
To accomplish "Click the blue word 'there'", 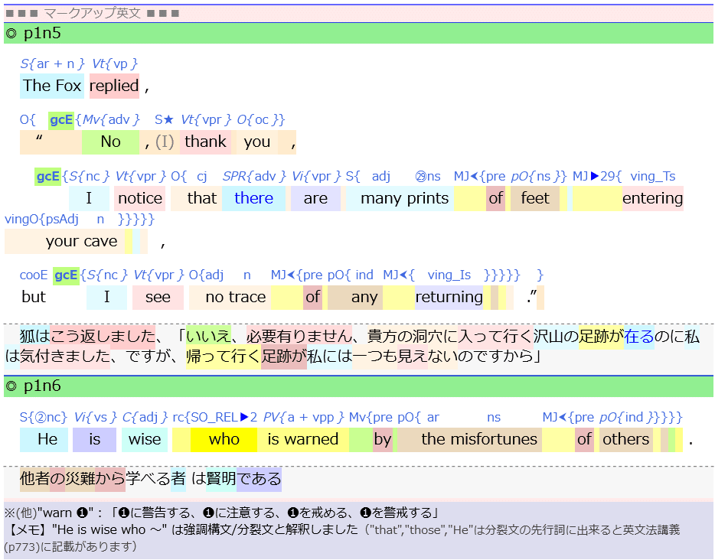I will 253,198.
